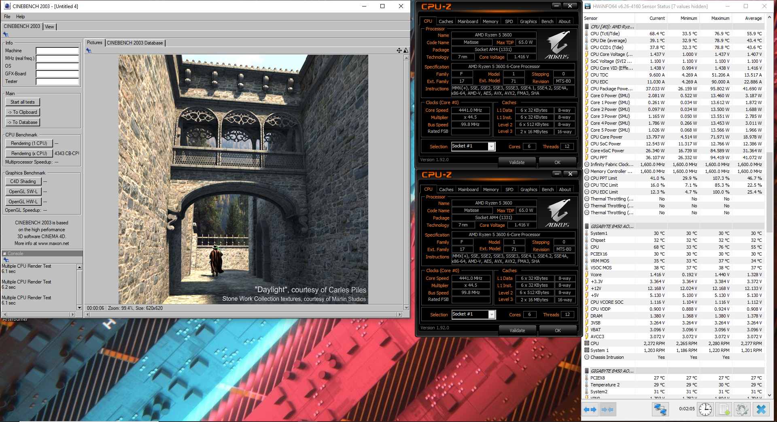
Task: Start the OpenGL SW-L test
Action: (x=23, y=192)
